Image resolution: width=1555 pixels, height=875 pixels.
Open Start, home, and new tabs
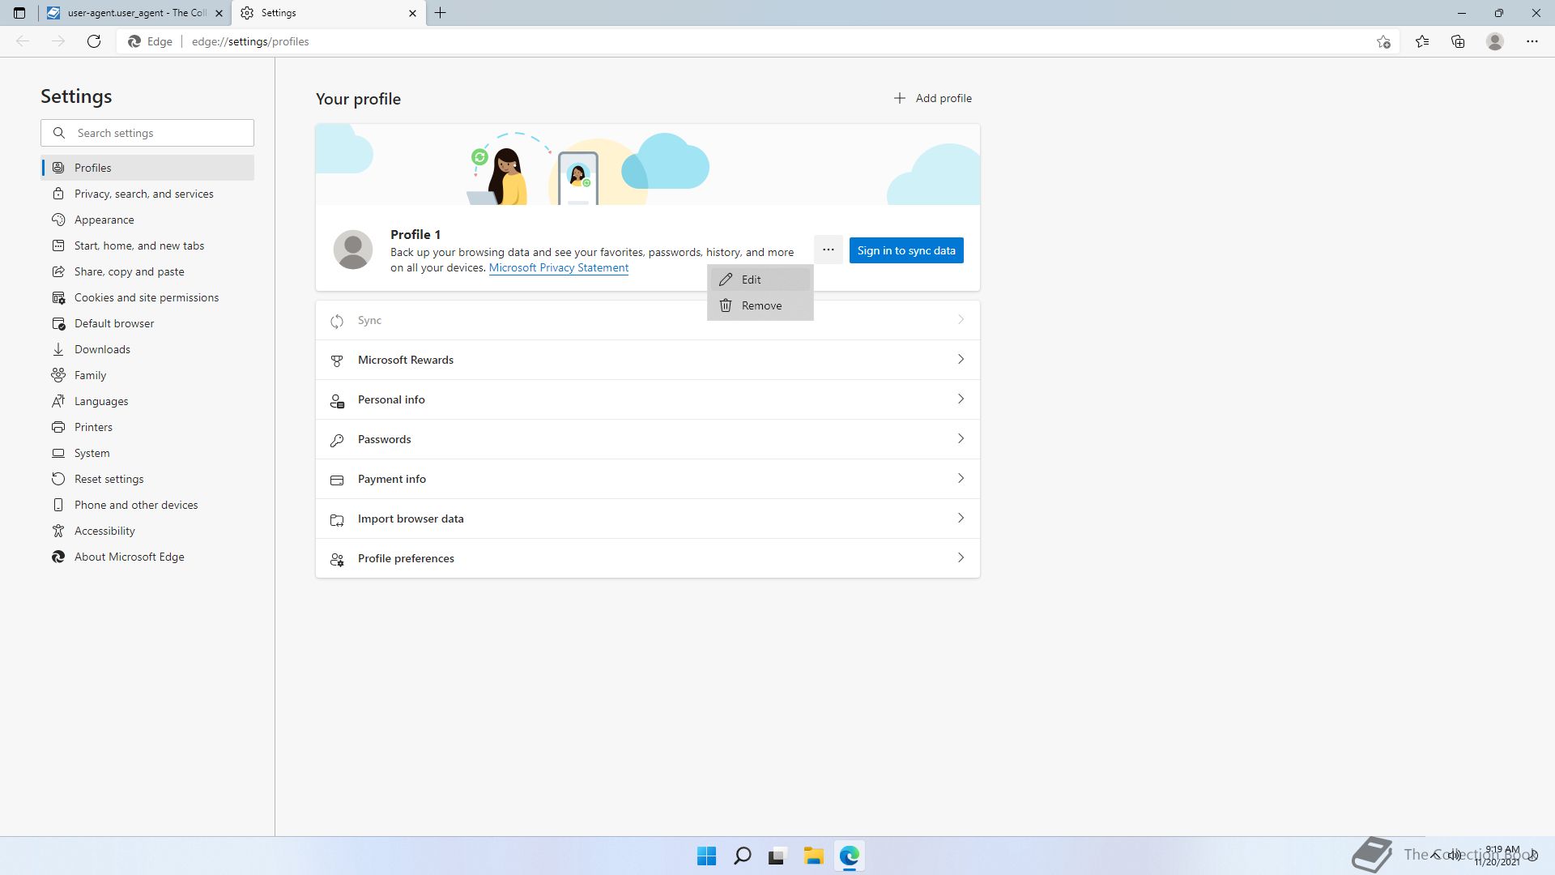tap(147, 245)
